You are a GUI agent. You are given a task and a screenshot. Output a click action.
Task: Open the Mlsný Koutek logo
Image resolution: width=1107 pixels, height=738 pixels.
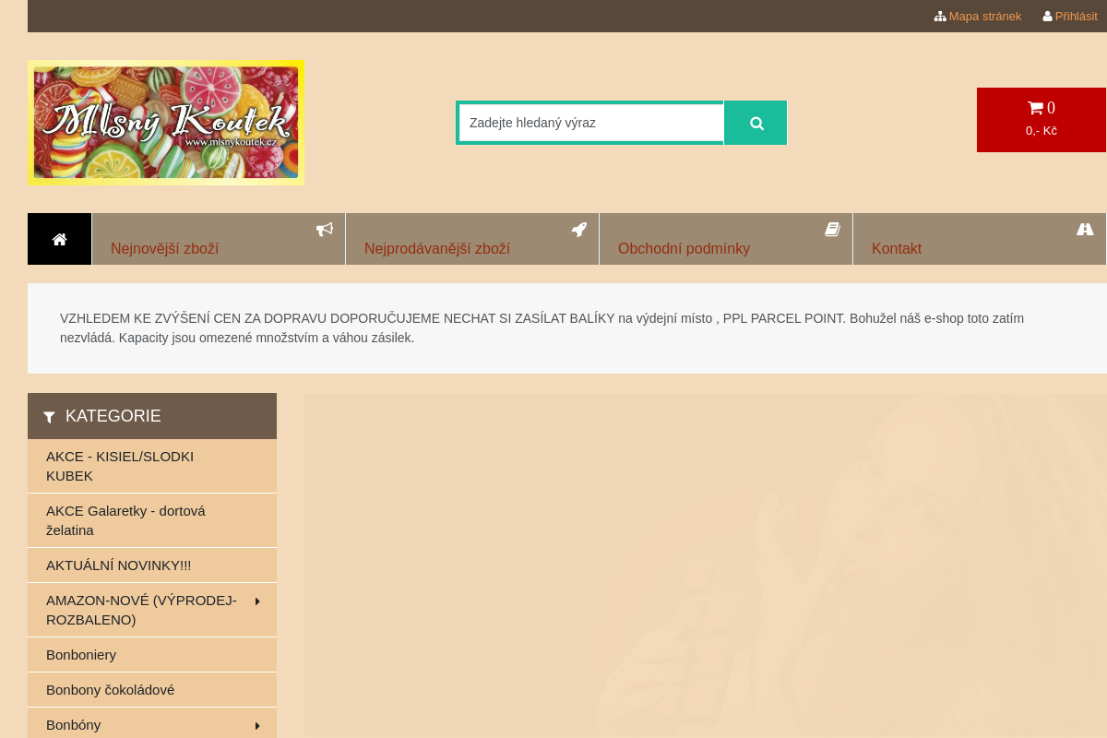166,123
